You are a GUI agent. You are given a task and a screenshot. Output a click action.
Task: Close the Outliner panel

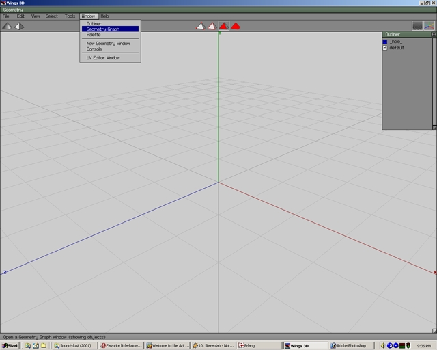point(434,34)
